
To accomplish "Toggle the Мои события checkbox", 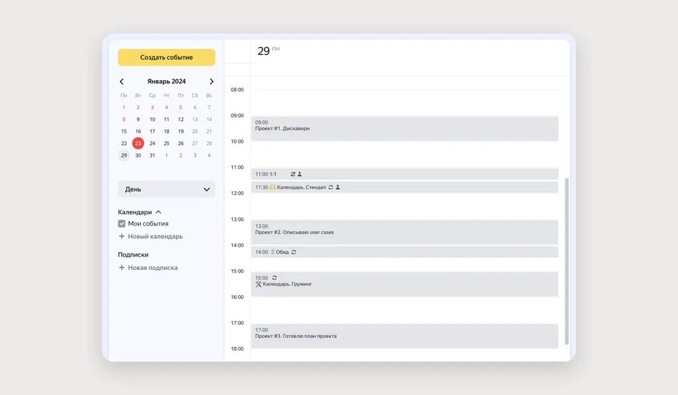I will tap(122, 224).
